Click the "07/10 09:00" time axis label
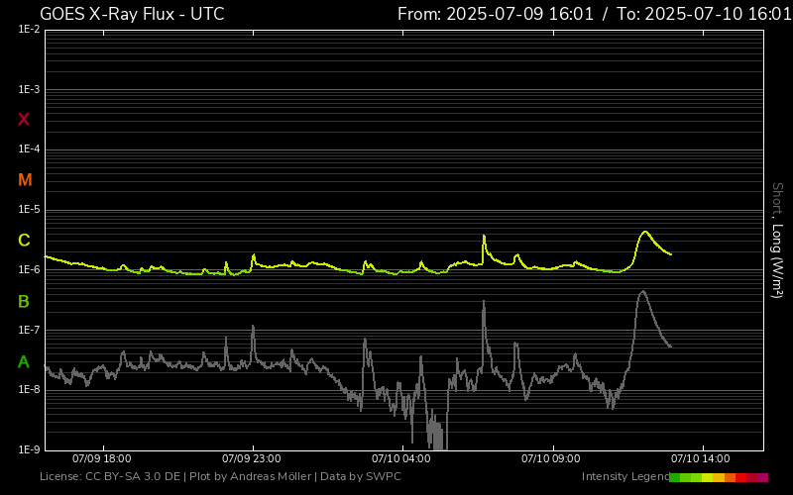 coord(551,458)
